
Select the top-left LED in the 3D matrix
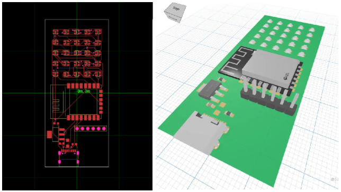point(270,21)
